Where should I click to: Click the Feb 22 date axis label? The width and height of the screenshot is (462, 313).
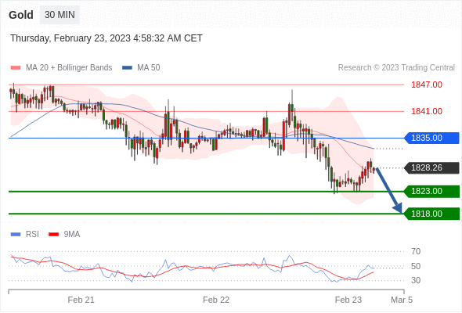(x=216, y=300)
